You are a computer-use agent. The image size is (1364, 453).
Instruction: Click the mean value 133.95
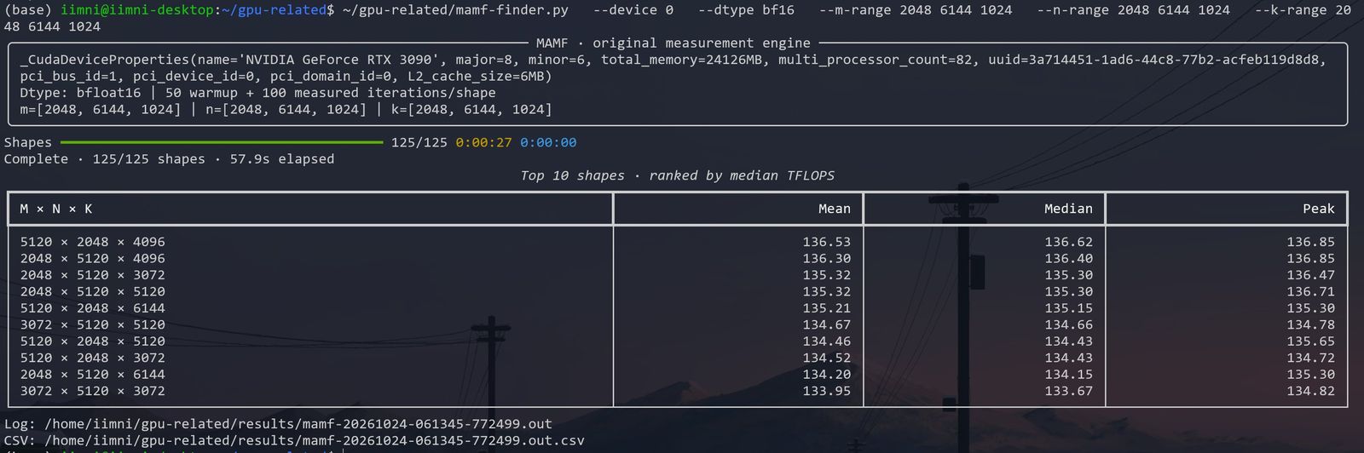point(826,391)
